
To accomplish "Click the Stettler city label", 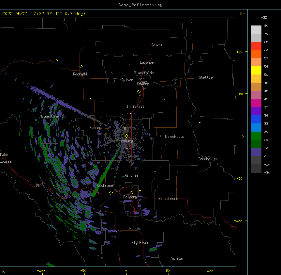I will point(207,77).
